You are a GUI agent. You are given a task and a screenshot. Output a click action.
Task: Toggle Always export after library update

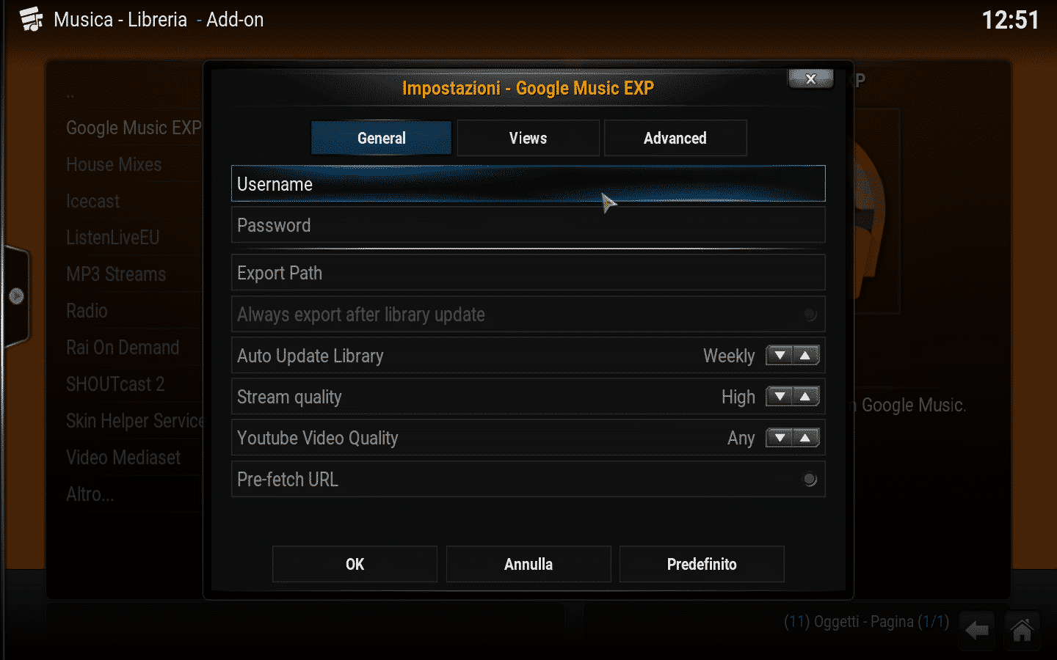coord(810,315)
